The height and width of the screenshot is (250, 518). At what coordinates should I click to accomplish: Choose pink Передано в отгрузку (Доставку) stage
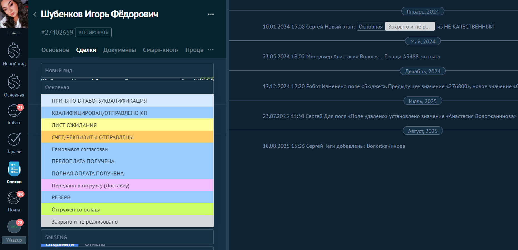[x=127, y=186]
